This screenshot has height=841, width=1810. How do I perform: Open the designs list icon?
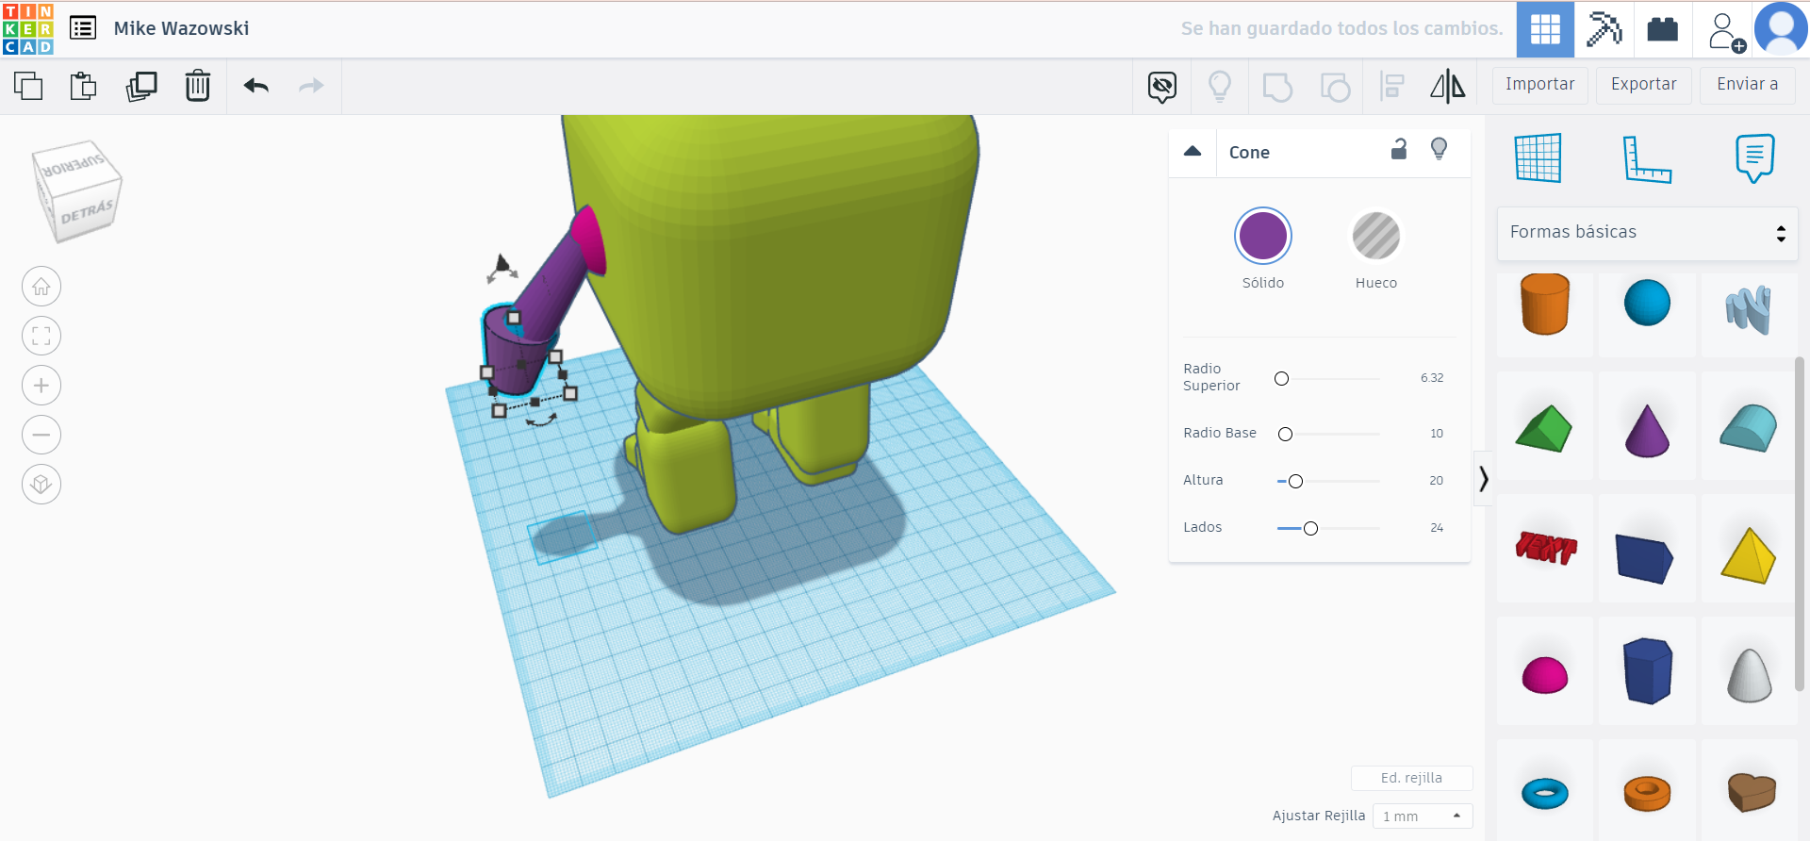(x=83, y=28)
